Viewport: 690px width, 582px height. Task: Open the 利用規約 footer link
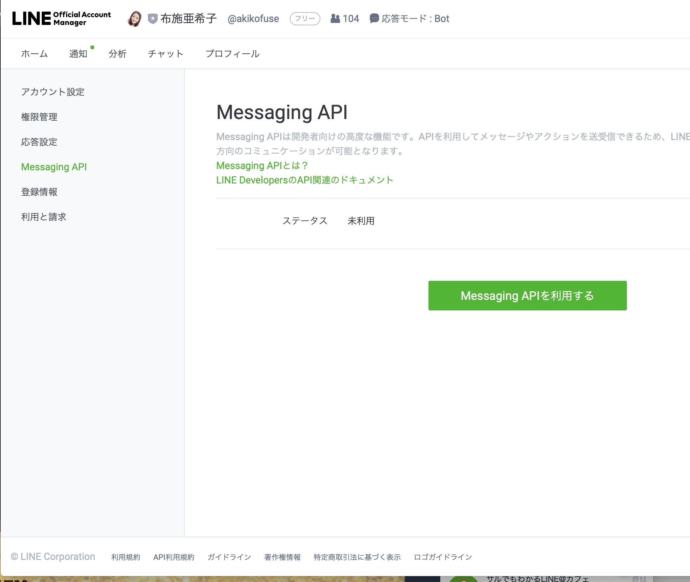point(126,557)
